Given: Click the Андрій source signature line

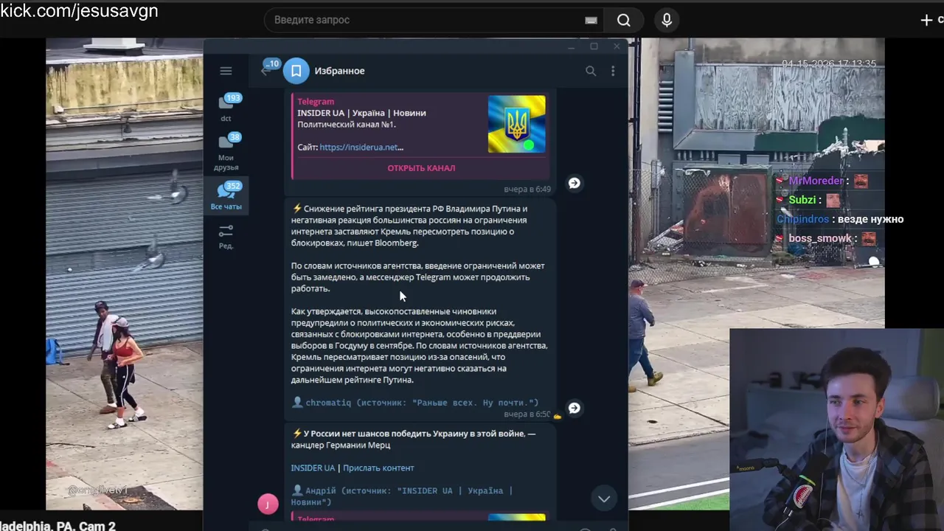Looking at the screenshot, I should tap(402, 496).
